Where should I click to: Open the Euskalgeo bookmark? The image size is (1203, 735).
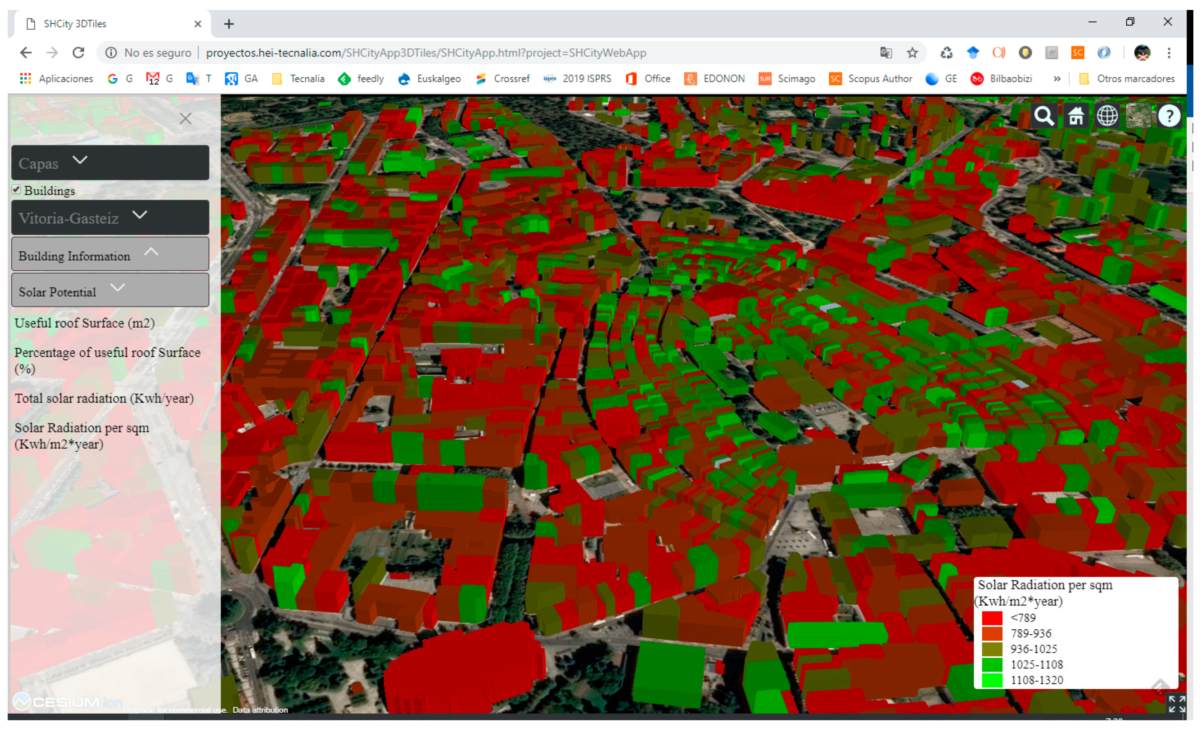click(429, 79)
